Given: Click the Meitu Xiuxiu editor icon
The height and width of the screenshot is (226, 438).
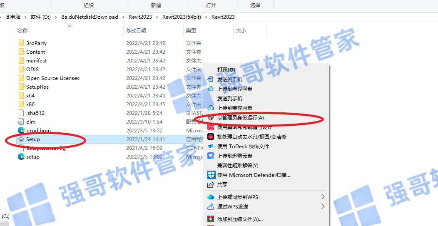Looking at the screenshot, I should (211, 127).
